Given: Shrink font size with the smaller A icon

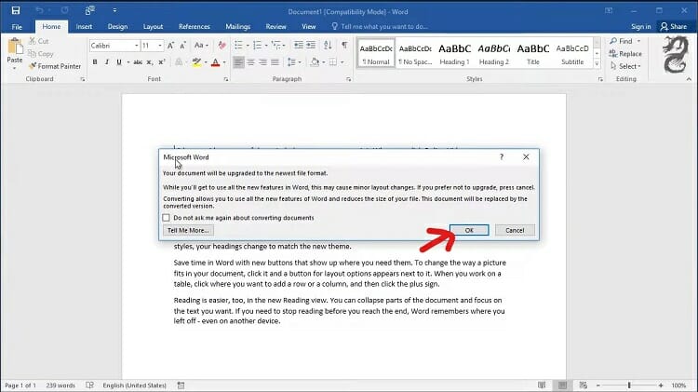Looking at the screenshot, I should point(183,46).
